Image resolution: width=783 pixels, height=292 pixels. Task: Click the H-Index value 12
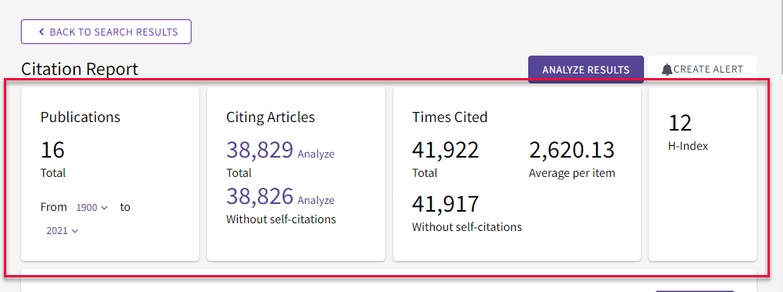click(680, 123)
